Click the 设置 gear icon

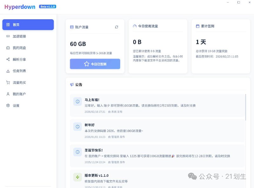[8, 105]
